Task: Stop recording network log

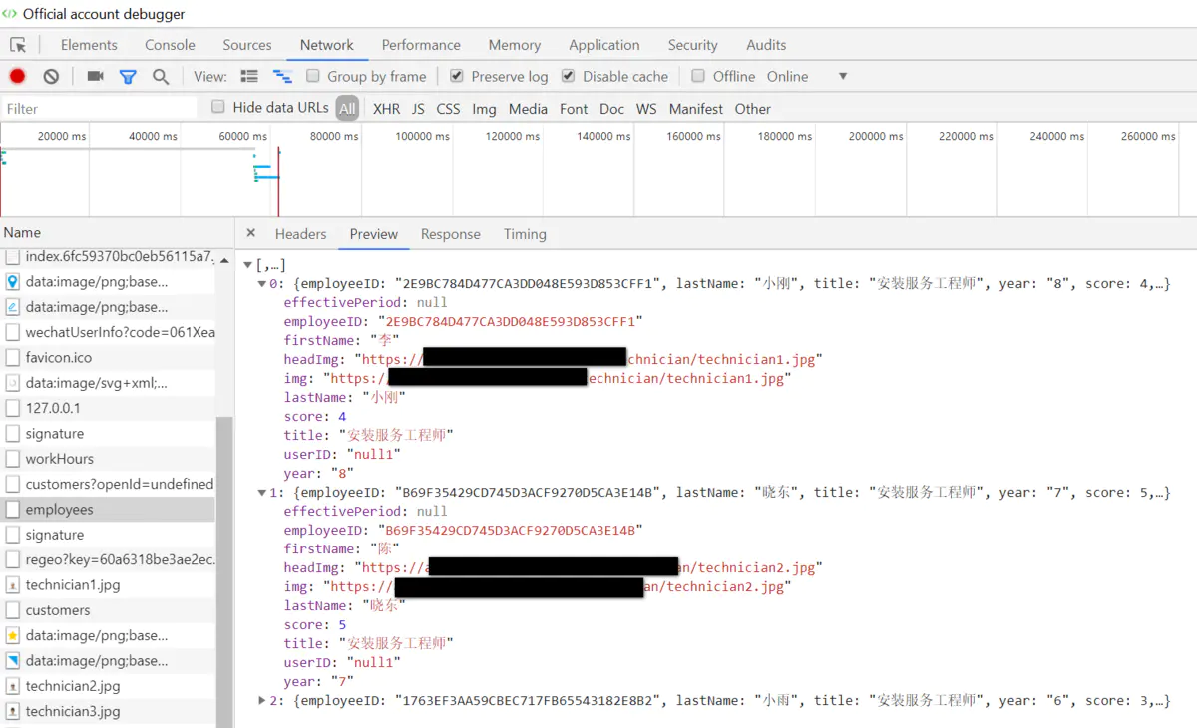Action: (x=18, y=76)
